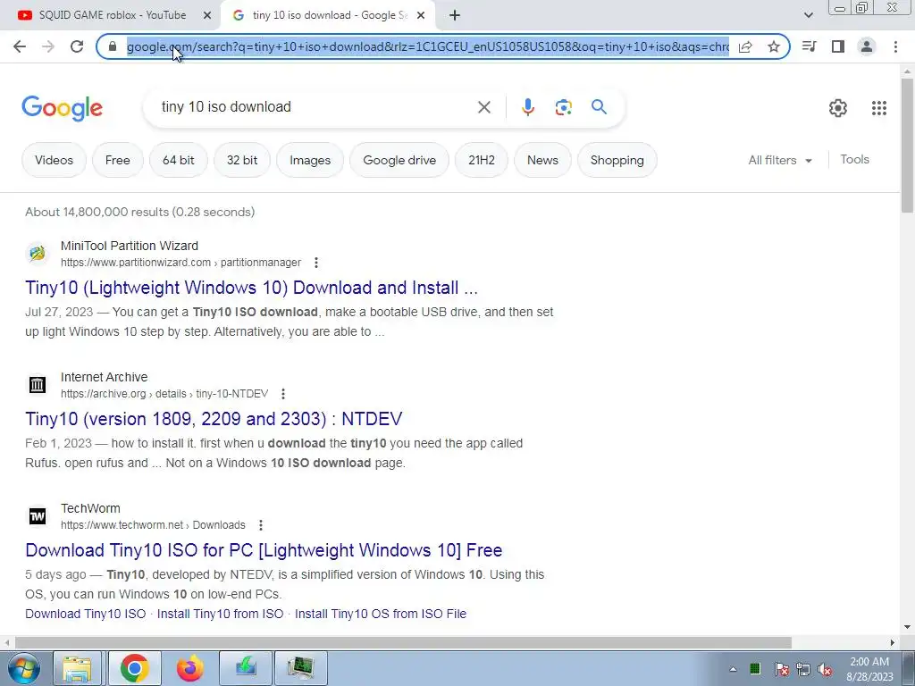Open the taskbar app with green arrow
Screen dimensions: 915x686
click(x=246, y=668)
